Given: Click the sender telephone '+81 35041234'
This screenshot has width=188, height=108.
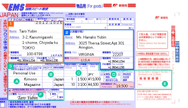Looking at the screenshot, I should click(x=26, y=60).
